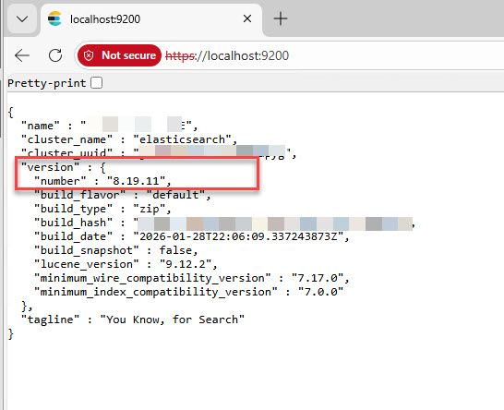Click the Pretty-print label text
Viewport: 504px width, 410px height.
pos(47,83)
